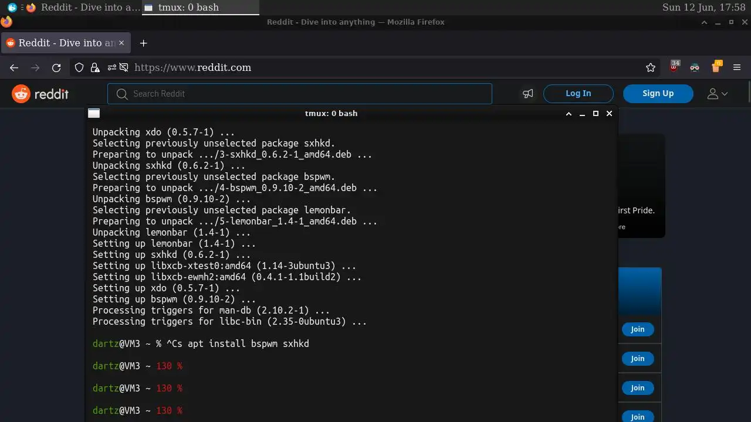
Task: Shade the tmux window with up arrow
Action: tap(569, 114)
